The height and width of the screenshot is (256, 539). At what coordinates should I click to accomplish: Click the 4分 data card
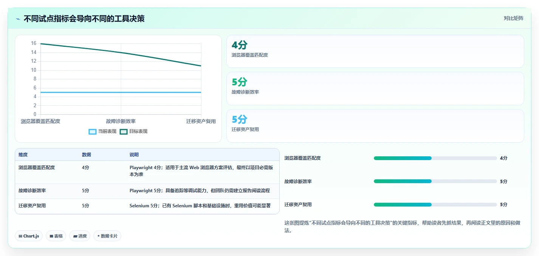[375, 51]
